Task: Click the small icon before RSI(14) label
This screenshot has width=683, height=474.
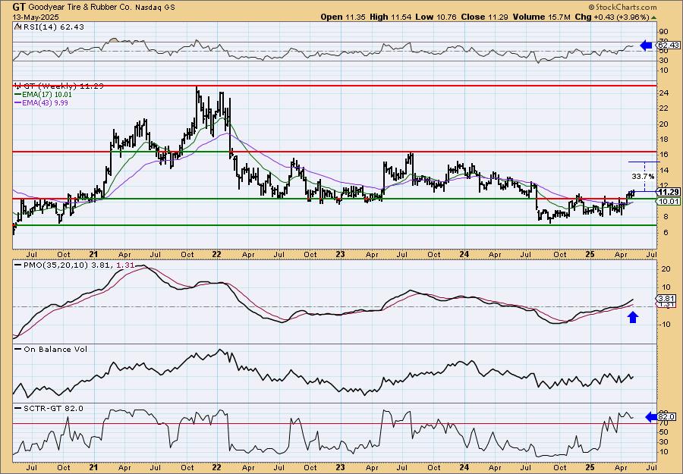Action: 17,27
